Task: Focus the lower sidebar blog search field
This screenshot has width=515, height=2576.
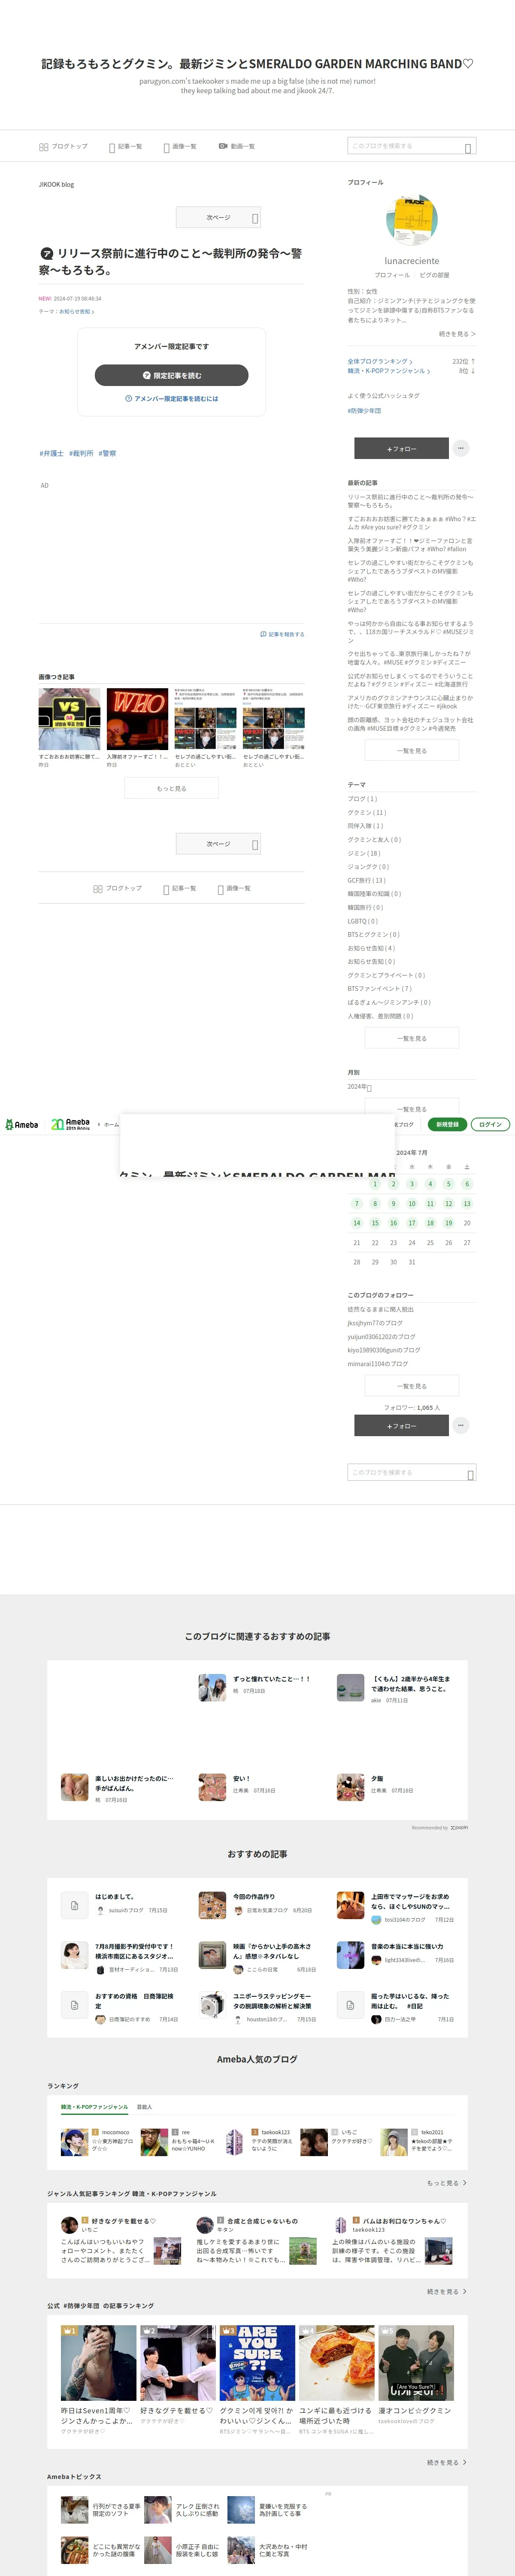Action: coord(411,1473)
